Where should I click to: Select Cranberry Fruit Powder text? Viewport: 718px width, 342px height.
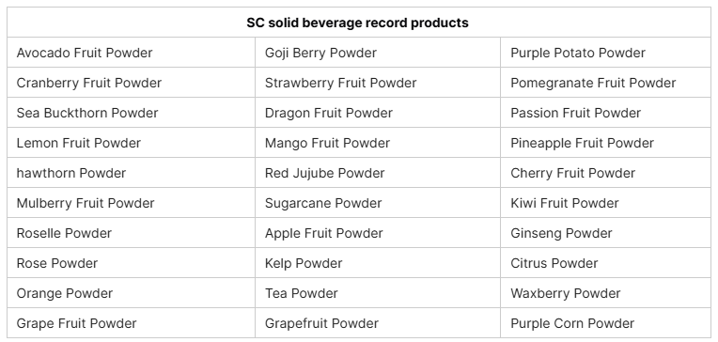pyautogui.click(x=89, y=83)
